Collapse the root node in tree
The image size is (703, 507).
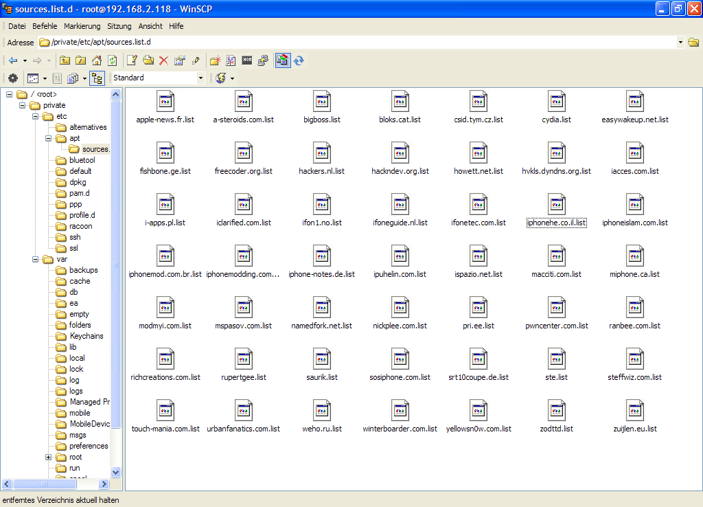[x=9, y=94]
